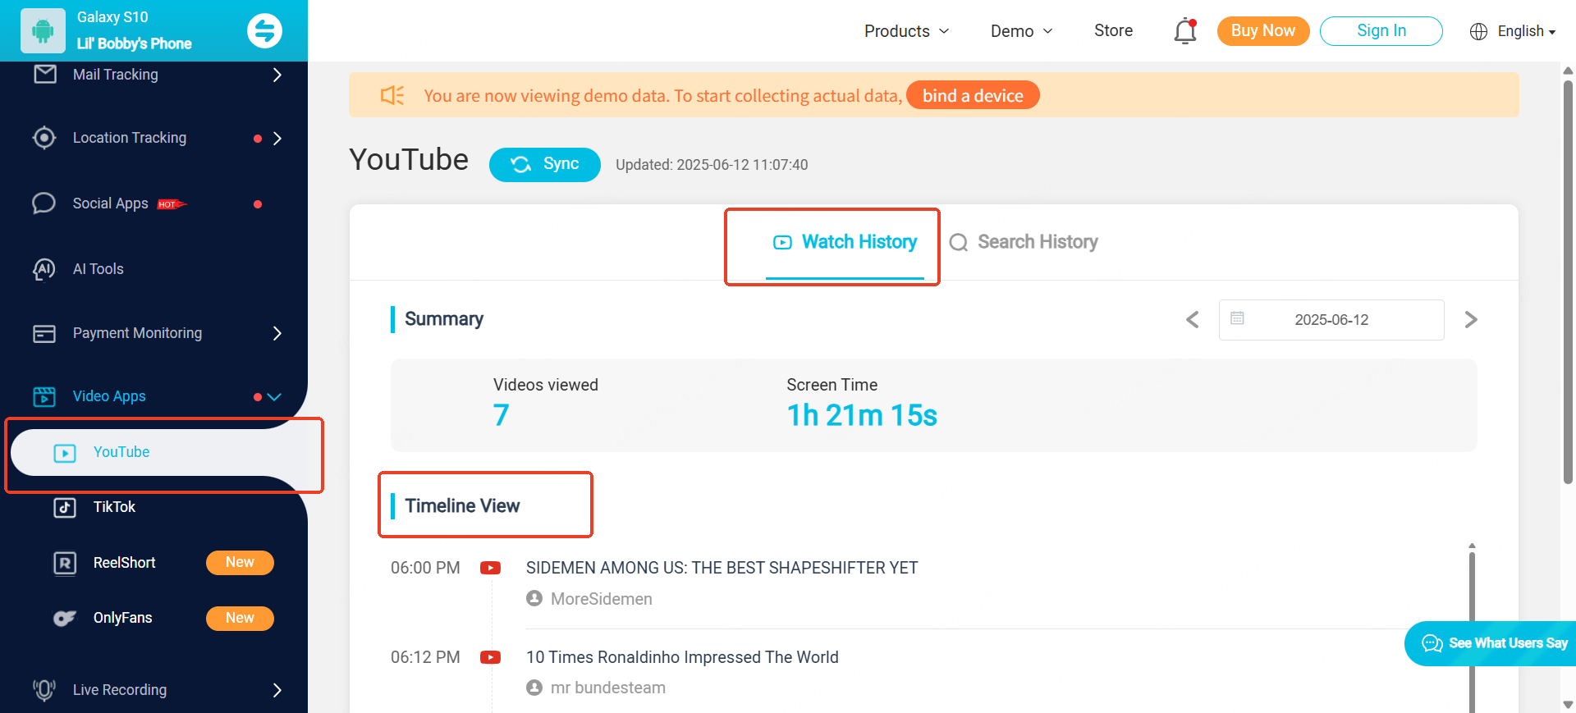Click the Buy Now button
Screen dimensions: 1576x713
click(x=1262, y=30)
